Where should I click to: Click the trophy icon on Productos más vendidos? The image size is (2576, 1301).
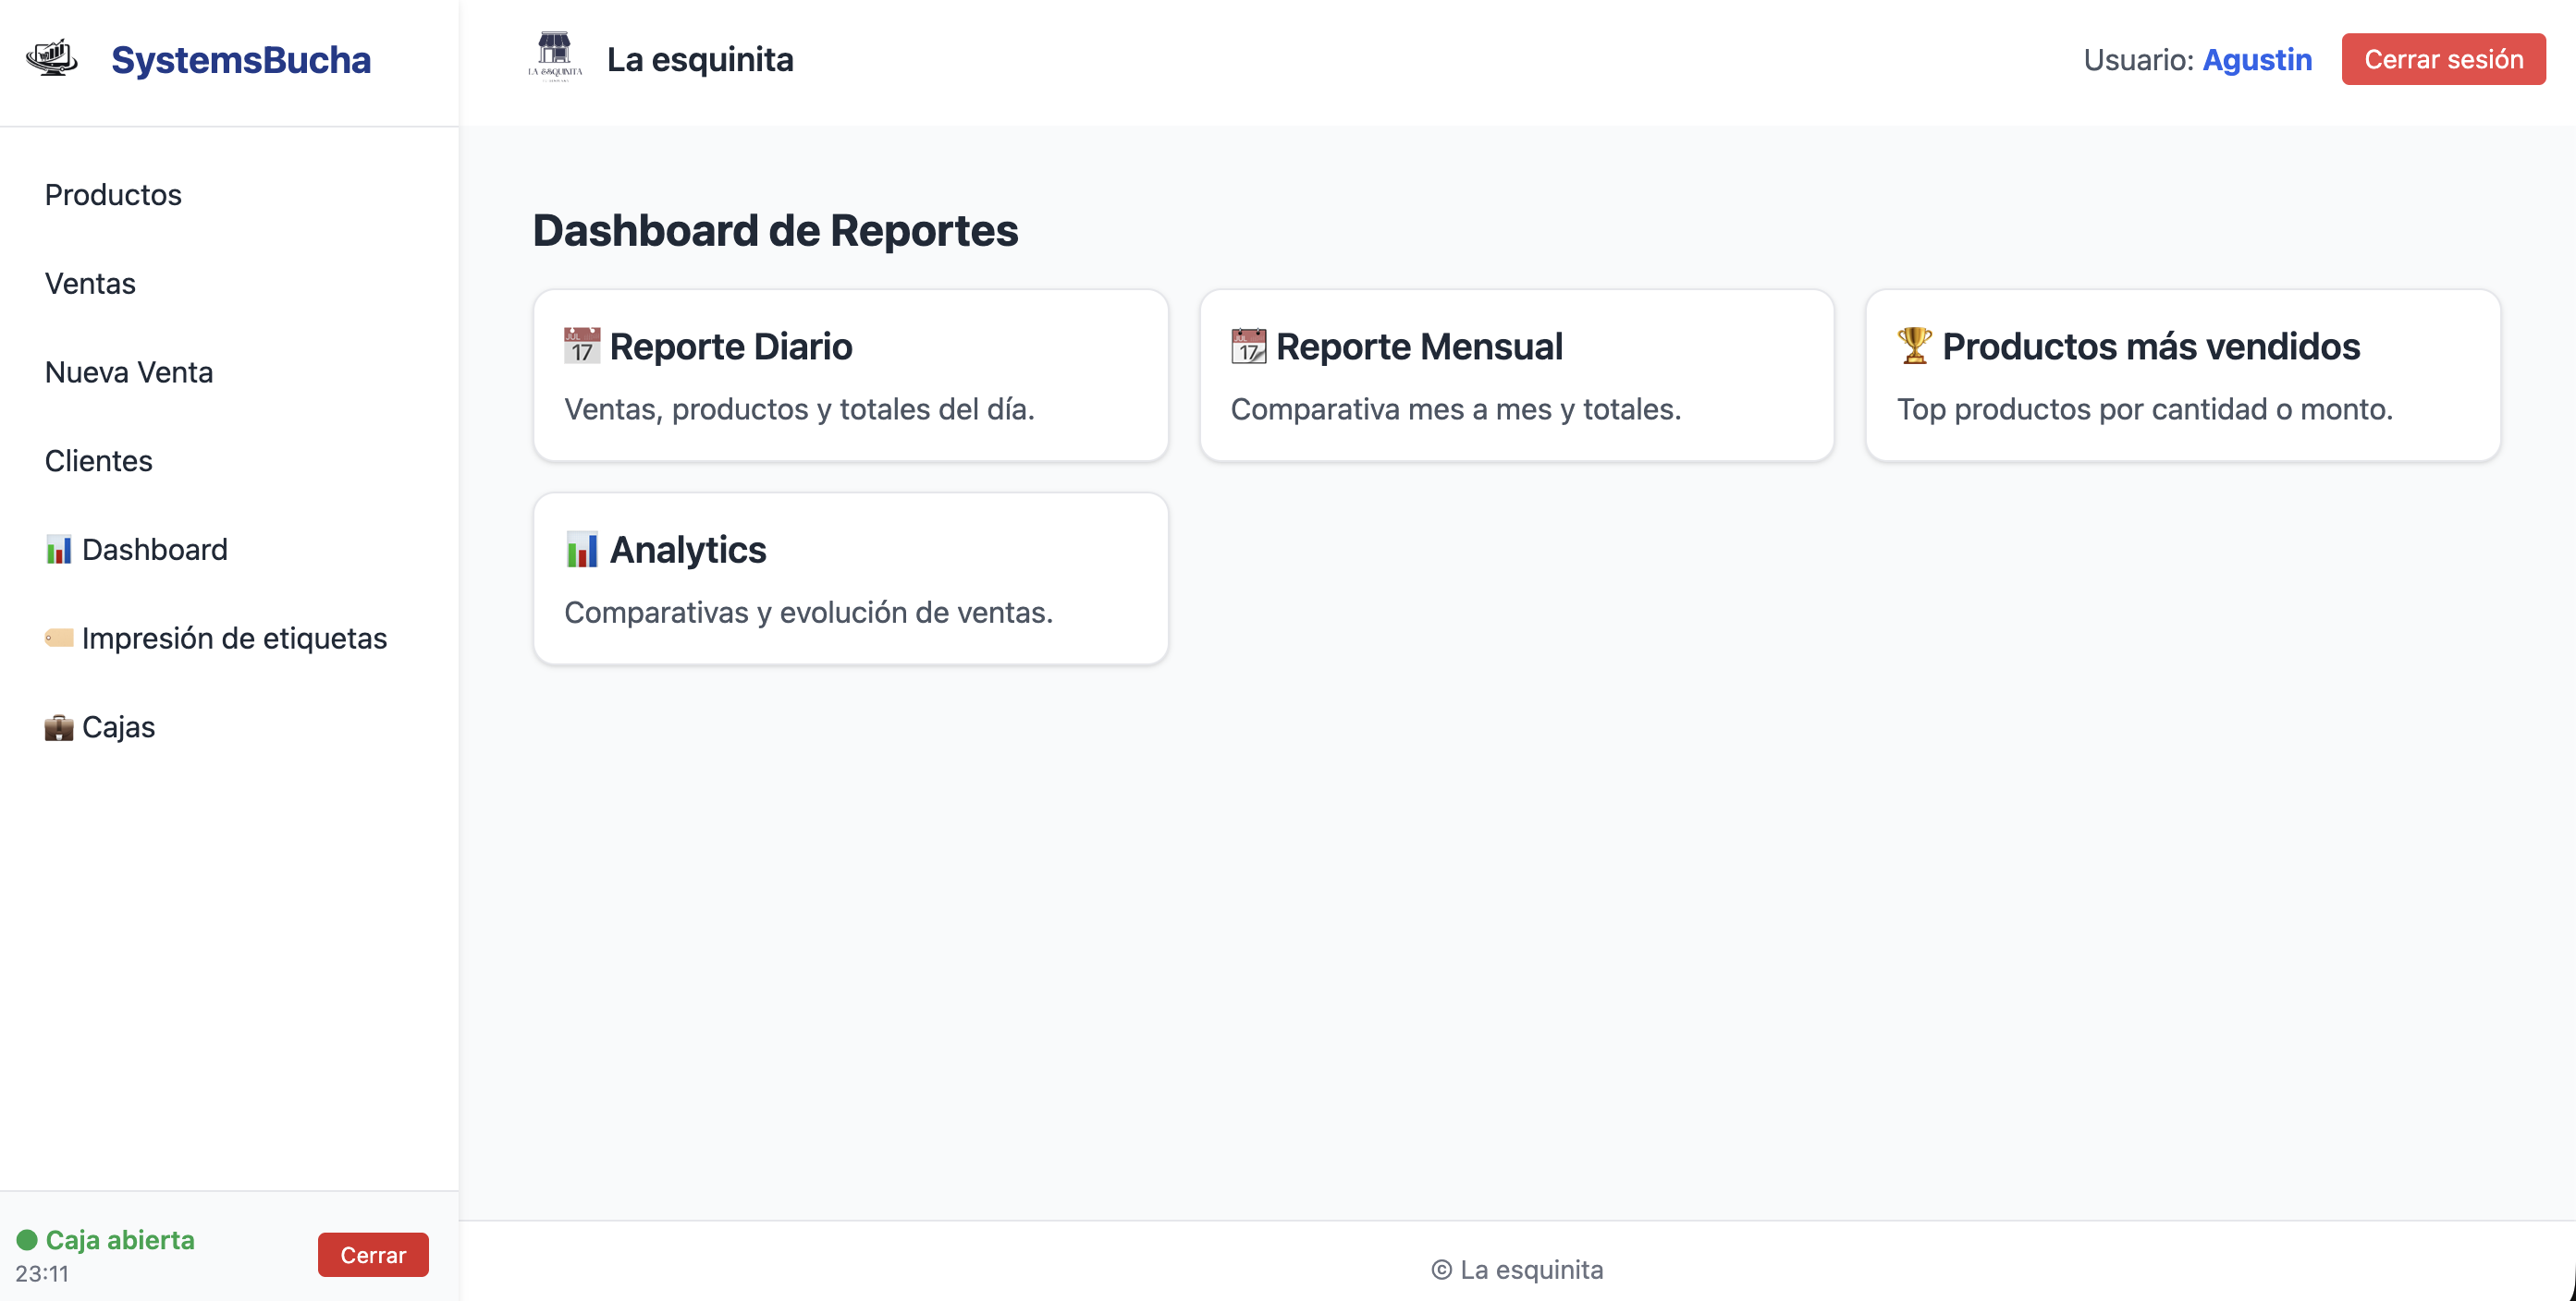(1914, 346)
